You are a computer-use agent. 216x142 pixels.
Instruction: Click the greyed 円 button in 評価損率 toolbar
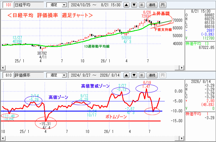point(163,75)
